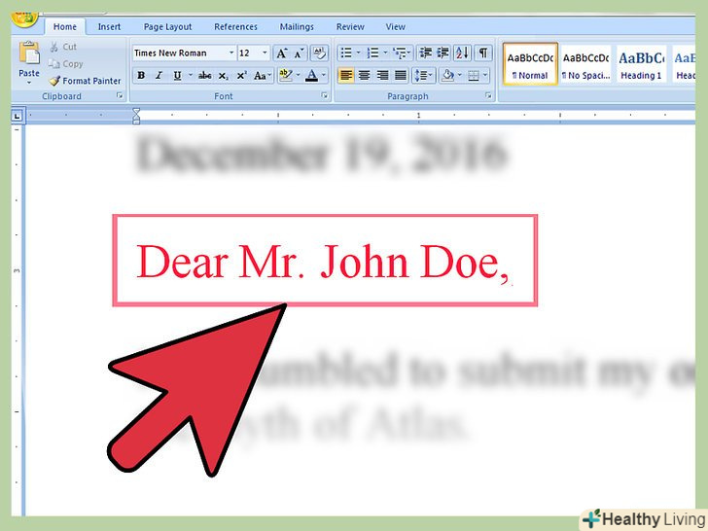Apply the Heading 1 style

(641, 64)
